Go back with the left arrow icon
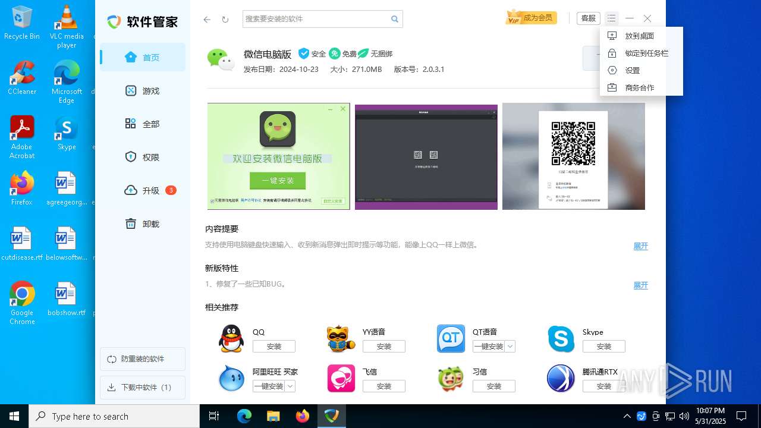761x428 pixels. tap(207, 20)
